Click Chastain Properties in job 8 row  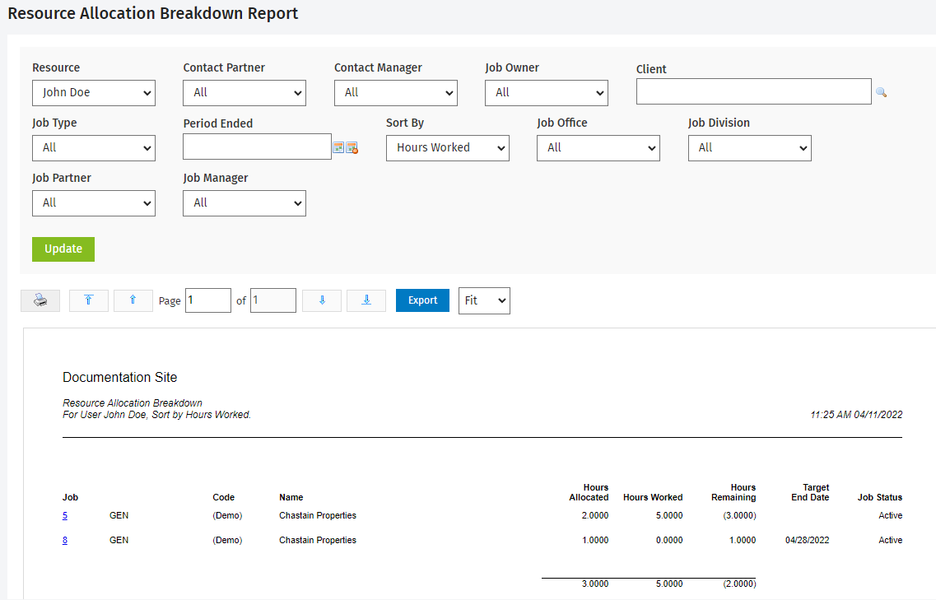[x=318, y=540]
